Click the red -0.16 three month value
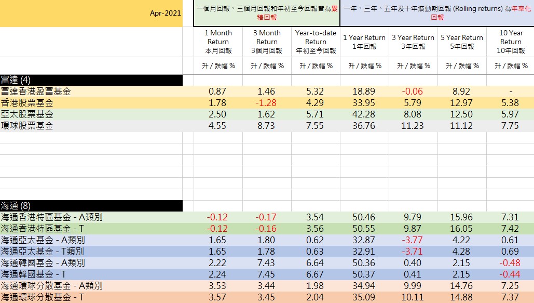Viewport: 534px width, 303px height. [x=266, y=229]
